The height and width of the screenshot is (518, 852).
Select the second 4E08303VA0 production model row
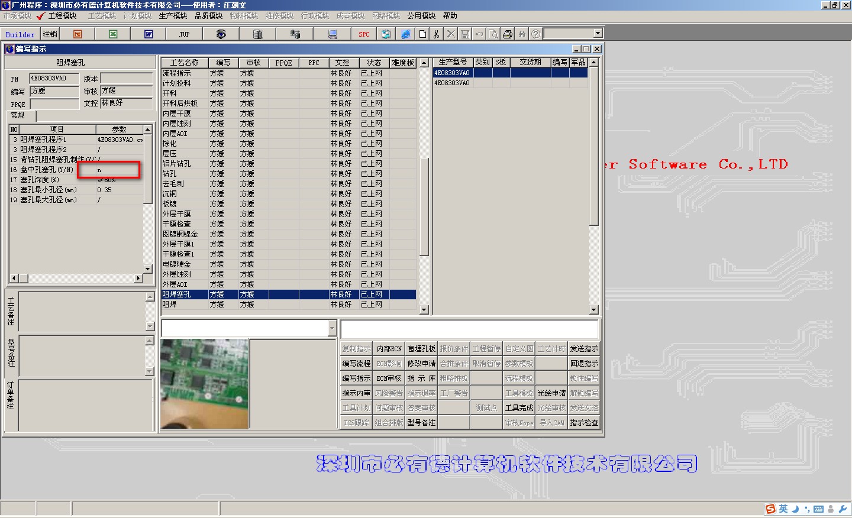(x=511, y=83)
